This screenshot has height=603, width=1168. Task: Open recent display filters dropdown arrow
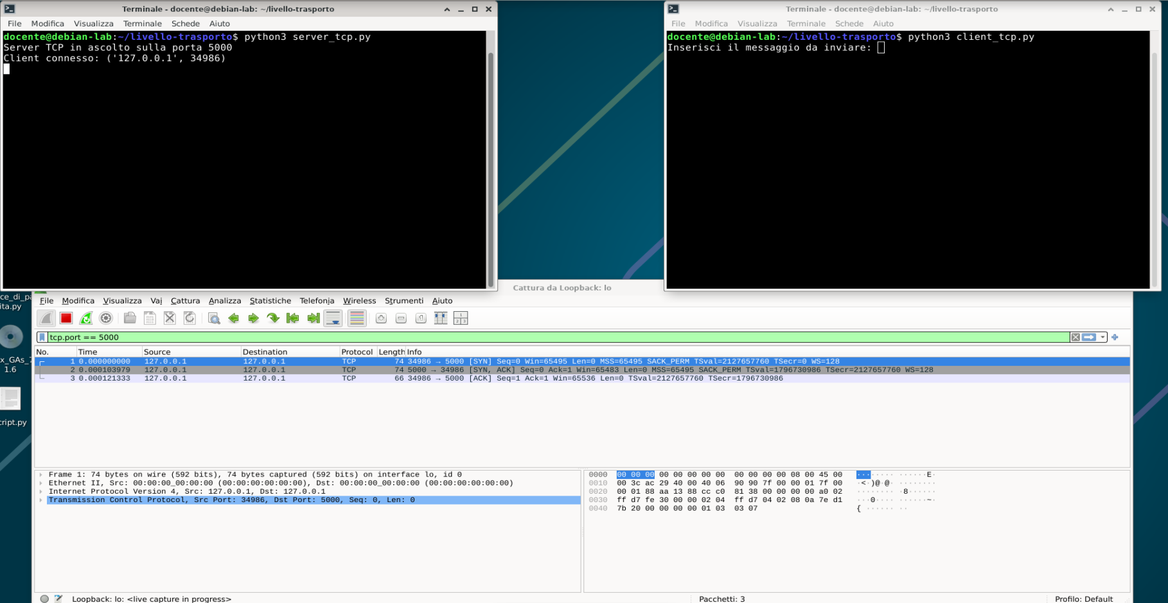pyautogui.click(x=1102, y=337)
